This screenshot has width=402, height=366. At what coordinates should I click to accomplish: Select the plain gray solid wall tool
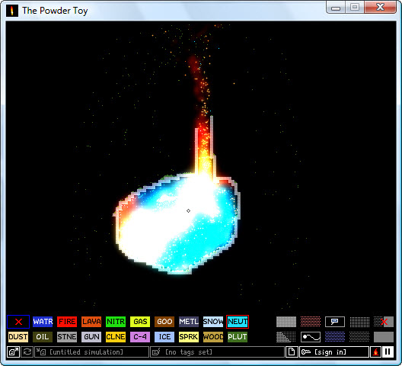click(x=384, y=337)
